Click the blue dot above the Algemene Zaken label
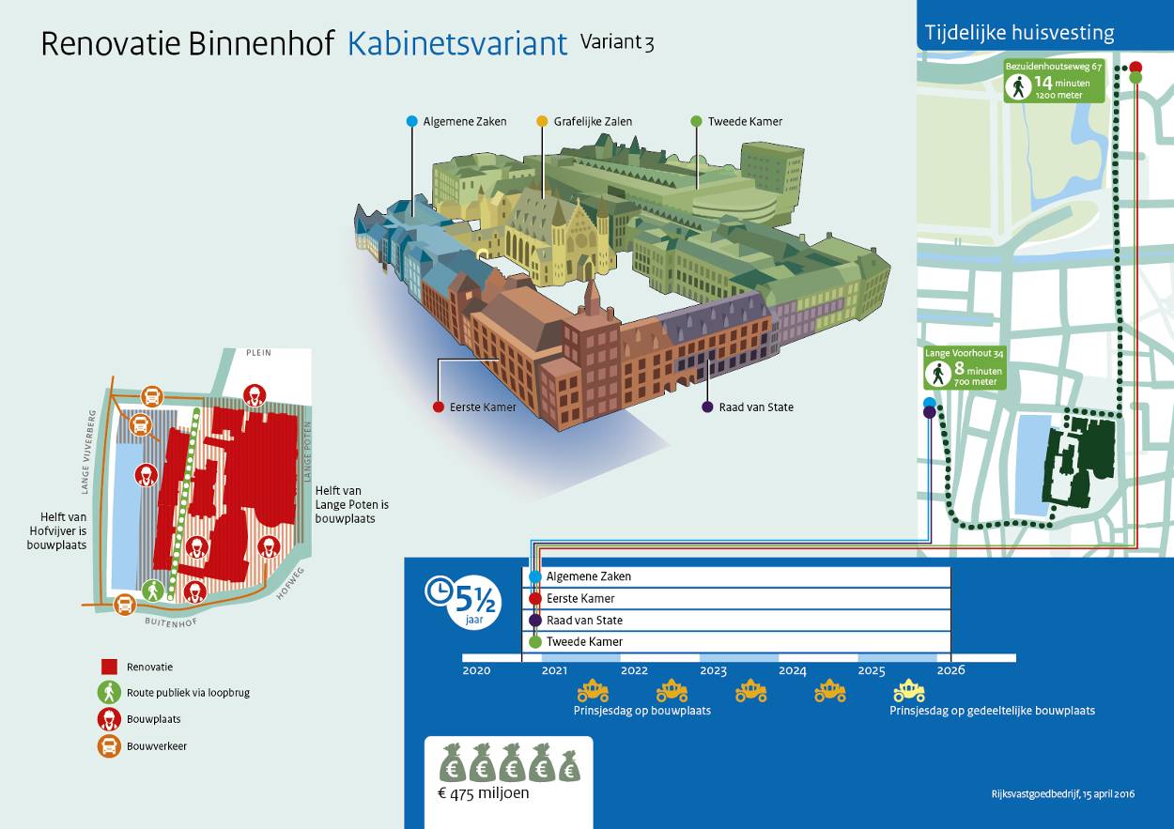Image resolution: width=1174 pixels, height=829 pixels. pos(411,121)
